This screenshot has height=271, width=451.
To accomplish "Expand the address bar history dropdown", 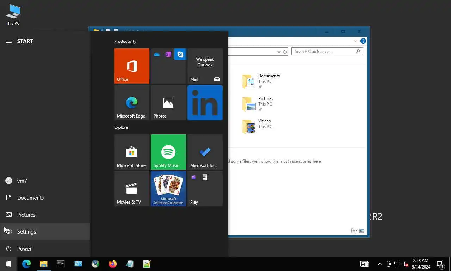I will (279, 52).
